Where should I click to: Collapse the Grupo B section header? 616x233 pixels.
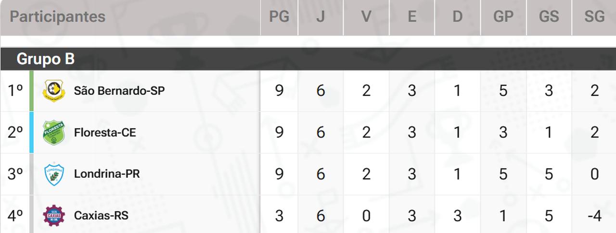click(46, 59)
